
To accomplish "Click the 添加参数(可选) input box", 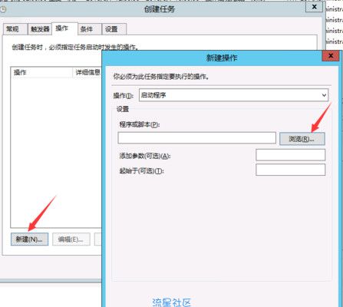I will [291, 155].
